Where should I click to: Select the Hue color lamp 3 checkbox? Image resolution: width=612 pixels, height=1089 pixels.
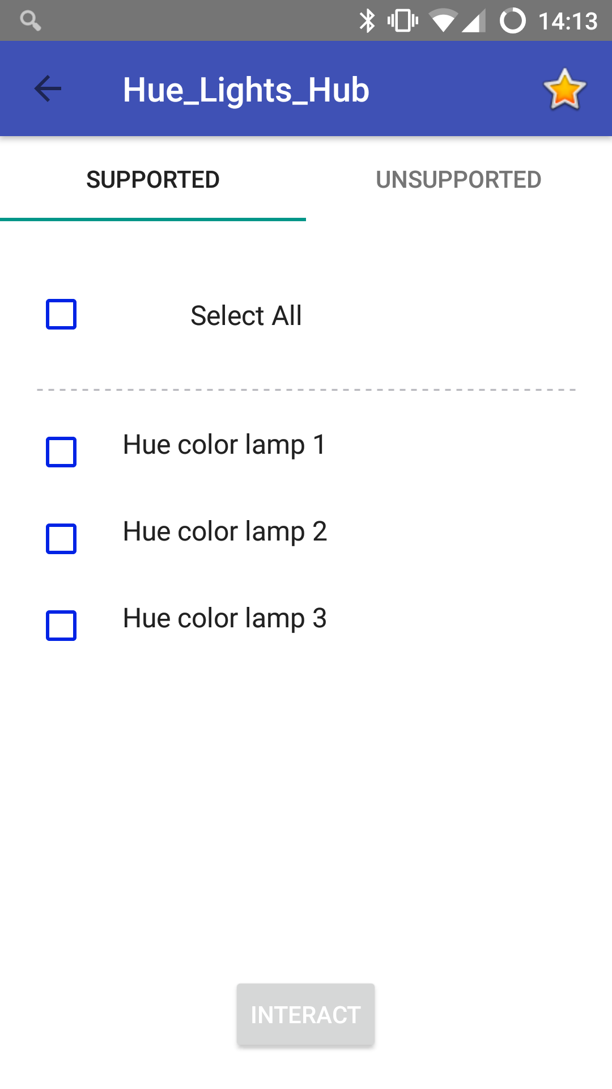click(x=61, y=626)
